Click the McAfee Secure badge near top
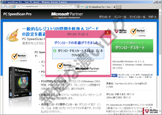This screenshot has height=115, width=162. 121,31
